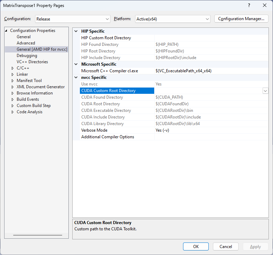273x255 pixels.
Task: Select the VC++ Directories page
Action: click(32, 62)
